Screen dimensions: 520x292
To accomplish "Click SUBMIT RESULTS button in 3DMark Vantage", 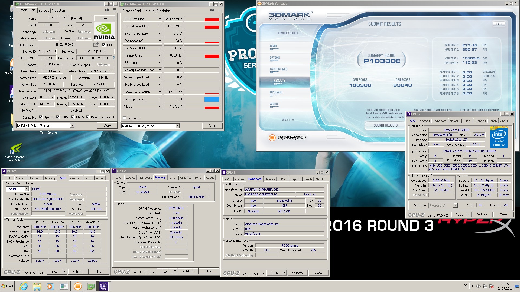I will pyautogui.click(x=386, y=125).
